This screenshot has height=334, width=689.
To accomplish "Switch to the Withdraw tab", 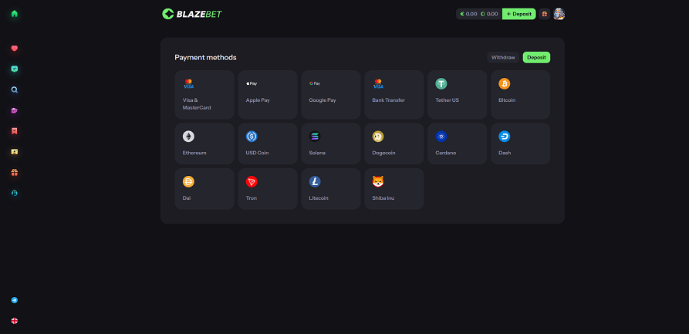I will click(x=503, y=58).
